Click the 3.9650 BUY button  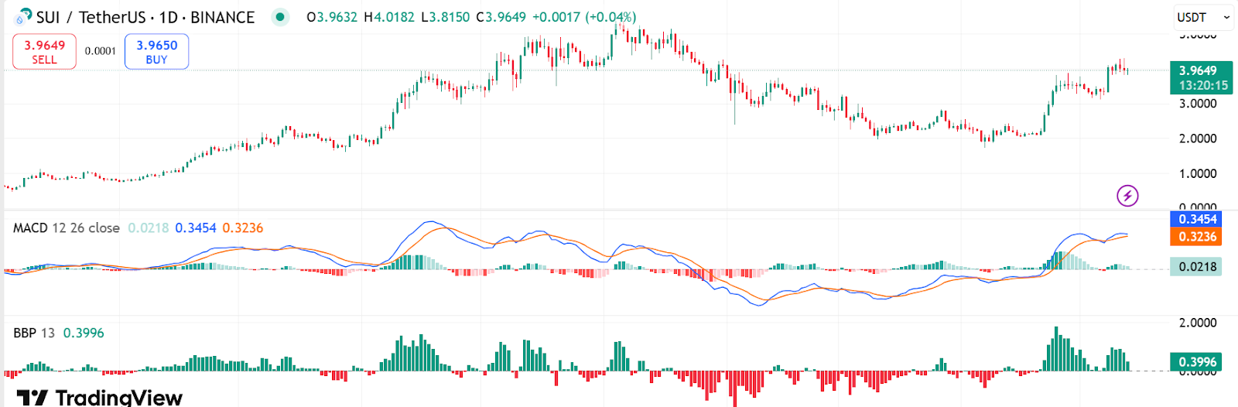(x=156, y=52)
